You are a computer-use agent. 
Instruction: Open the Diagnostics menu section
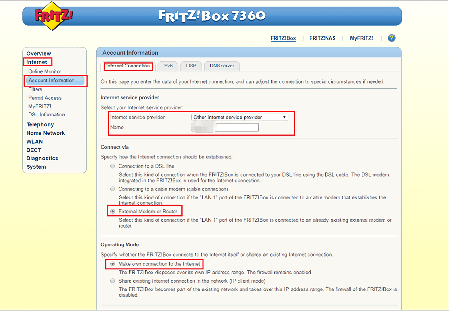42,158
